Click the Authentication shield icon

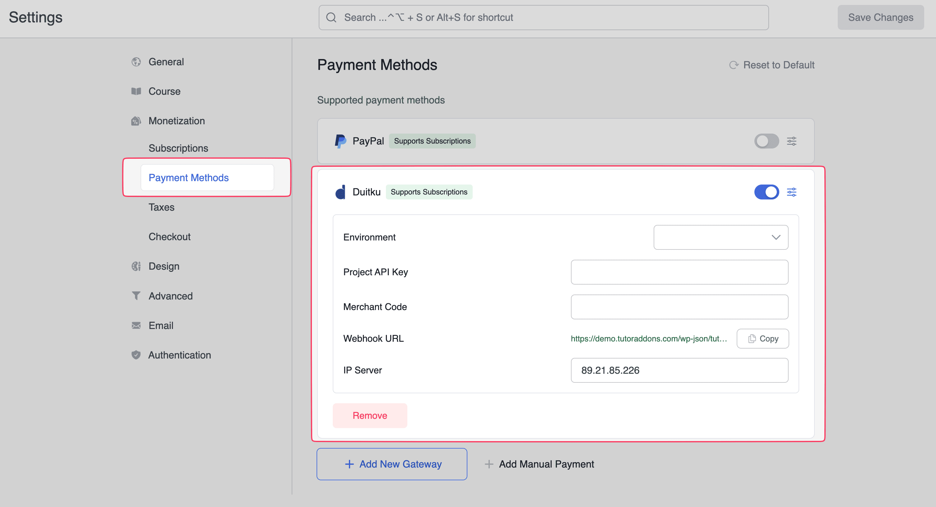tap(136, 355)
